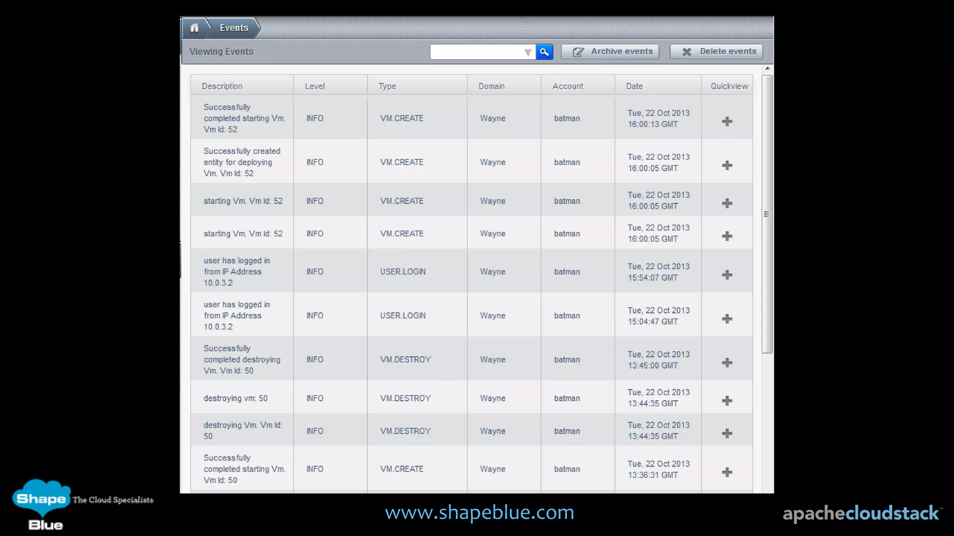Click VM.CREATE type in the 16:00:13 row
The height and width of the screenshot is (536, 954).
(x=402, y=118)
